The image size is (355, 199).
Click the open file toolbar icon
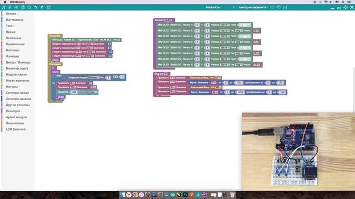tap(16, 7)
